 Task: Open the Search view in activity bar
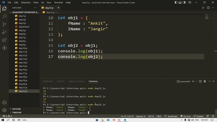point(4,17)
